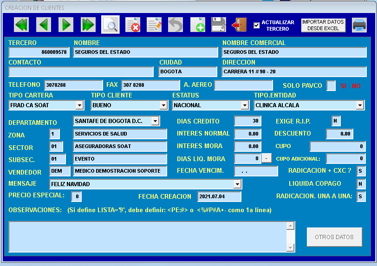Click the Dias Liq. Mora field
The height and width of the screenshot is (266, 377).
coord(247,158)
